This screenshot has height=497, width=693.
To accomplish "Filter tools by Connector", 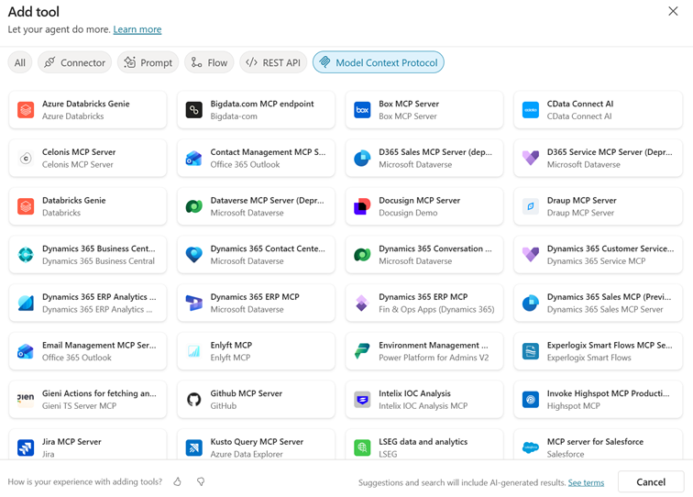I will [x=74, y=62].
